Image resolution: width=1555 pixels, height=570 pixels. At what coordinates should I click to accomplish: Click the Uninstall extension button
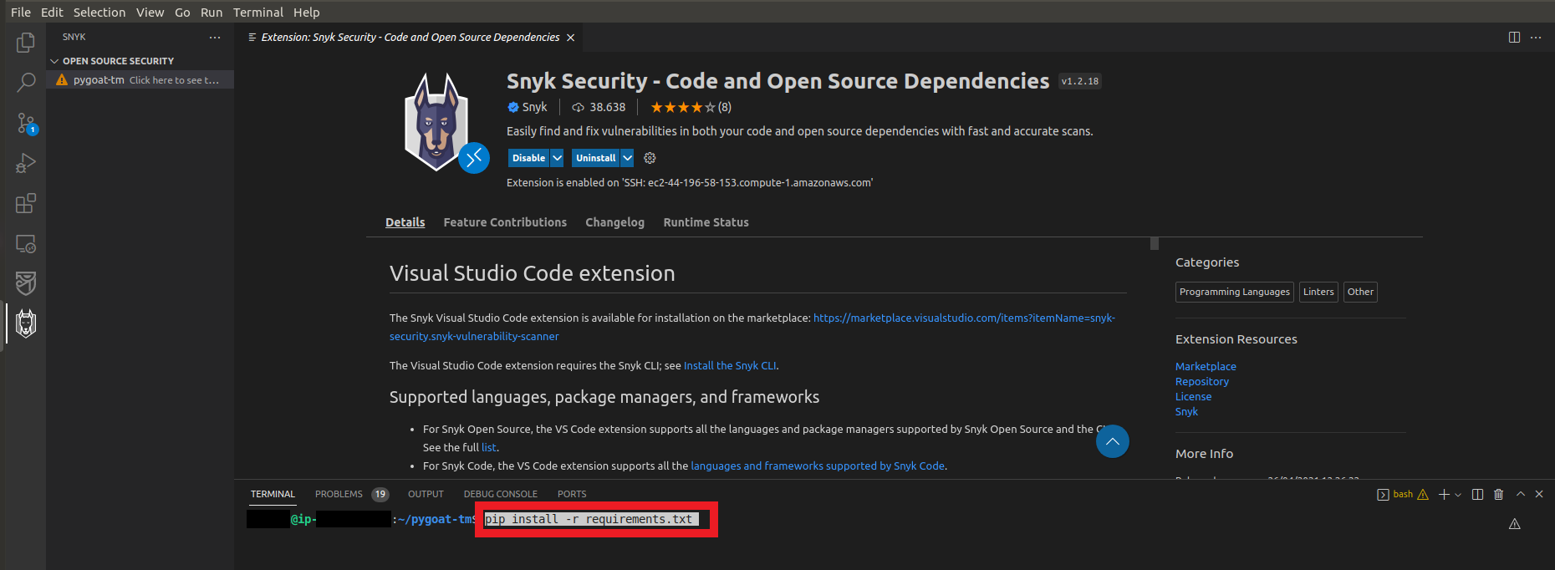click(595, 158)
